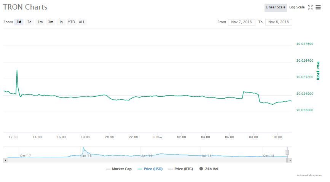The width and height of the screenshot is (330, 182).
Task: Click the 18:00 time axis label
Action: pos(85,137)
